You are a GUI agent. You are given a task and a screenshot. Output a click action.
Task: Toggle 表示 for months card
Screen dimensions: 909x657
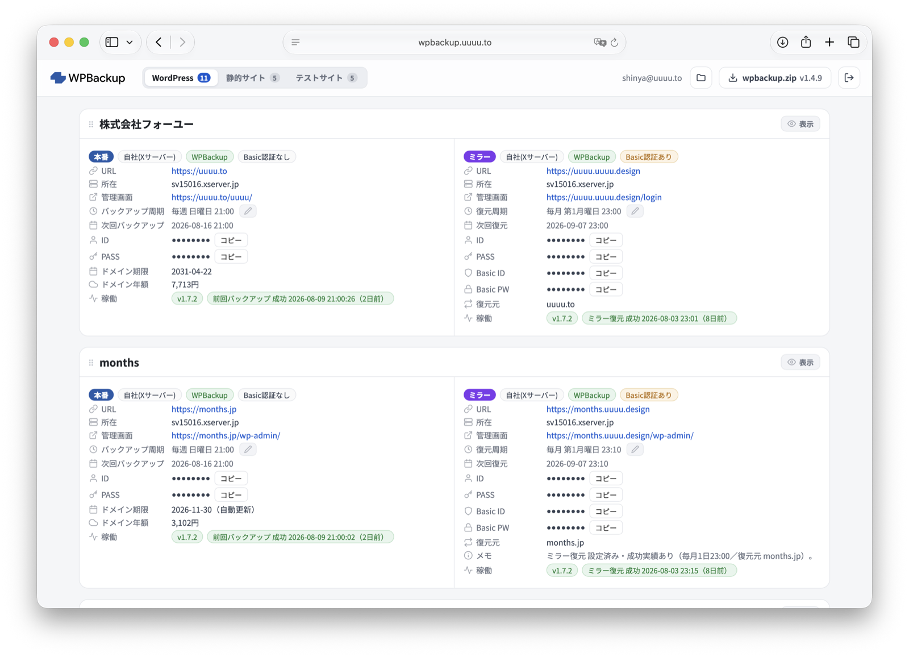[800, 362]
